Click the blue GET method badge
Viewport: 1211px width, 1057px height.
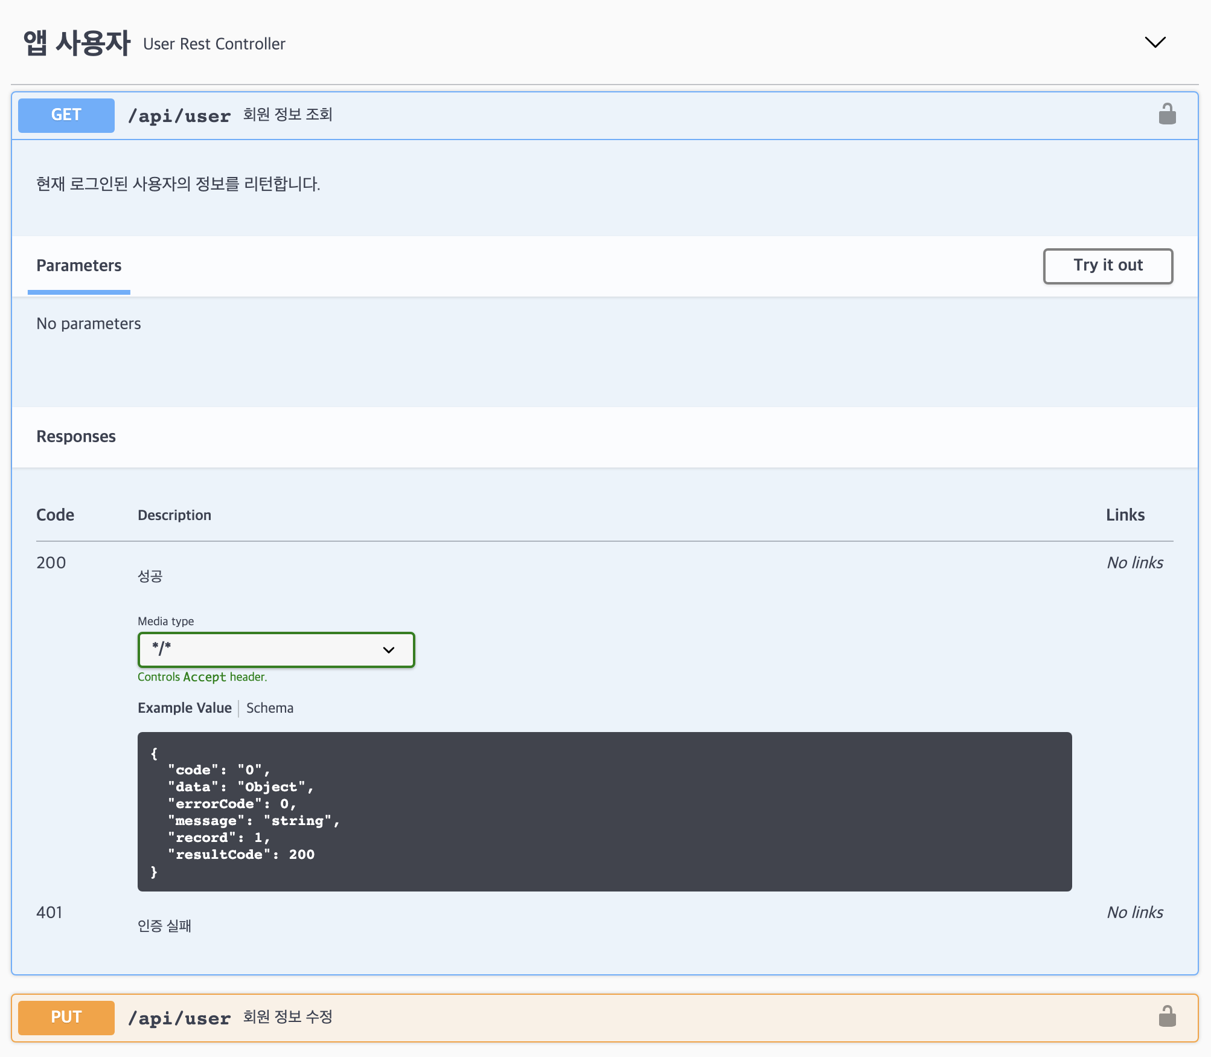tap(66, 115)
